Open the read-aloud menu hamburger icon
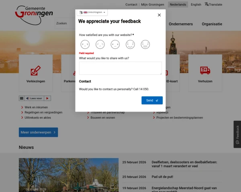Image resolution: width=241 pixels, height=192 pixels. click(x=22, y=98)
